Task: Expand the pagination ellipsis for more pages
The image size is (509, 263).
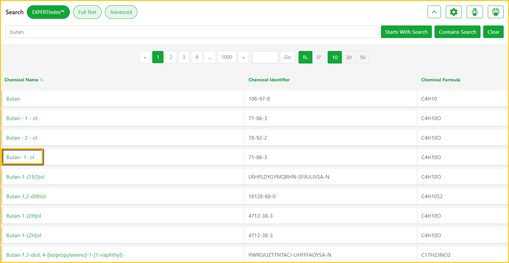Action: [x=209, y=57]
